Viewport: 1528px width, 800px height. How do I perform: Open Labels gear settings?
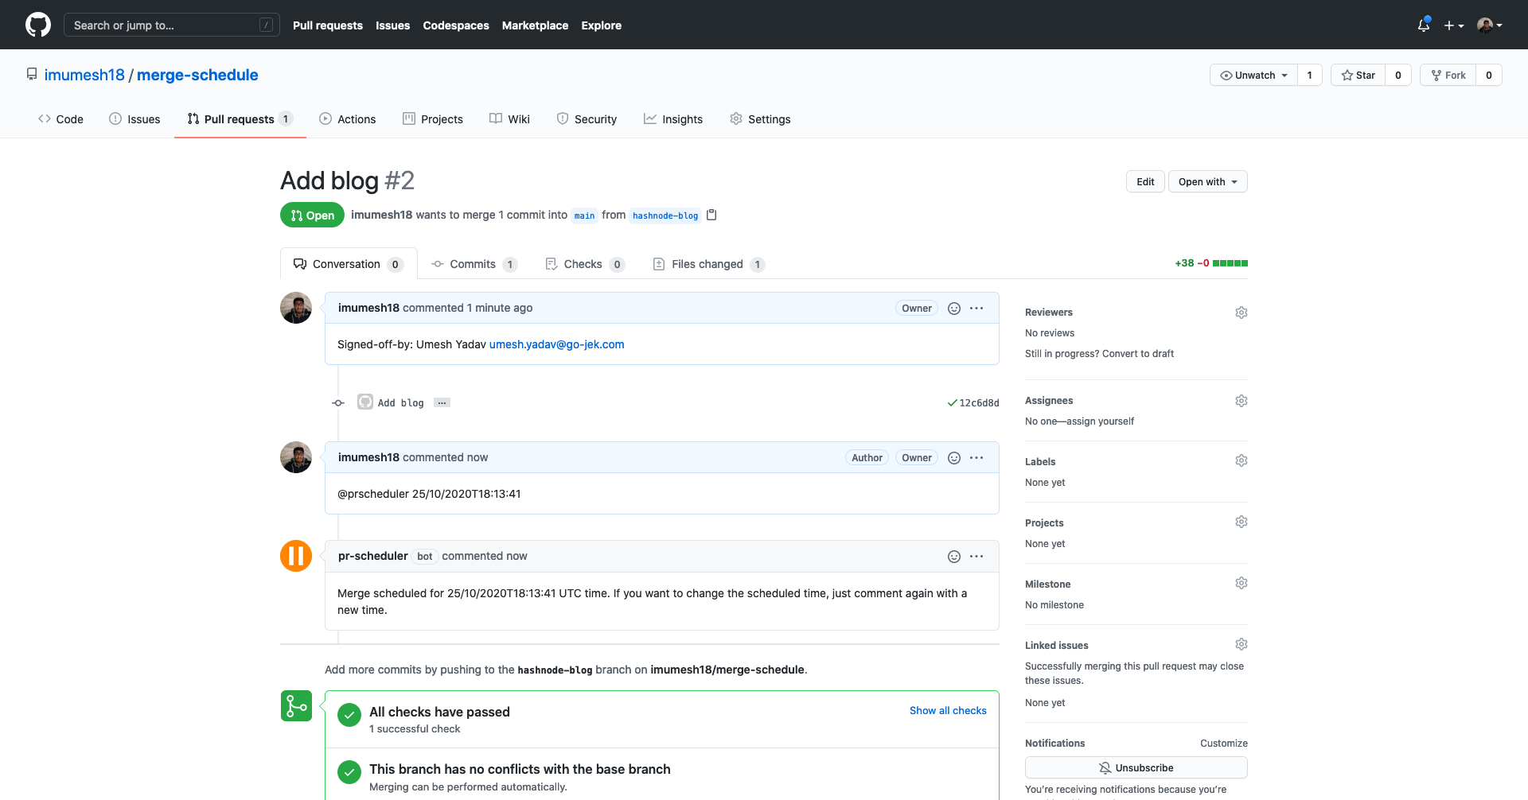pos(1241,461)
